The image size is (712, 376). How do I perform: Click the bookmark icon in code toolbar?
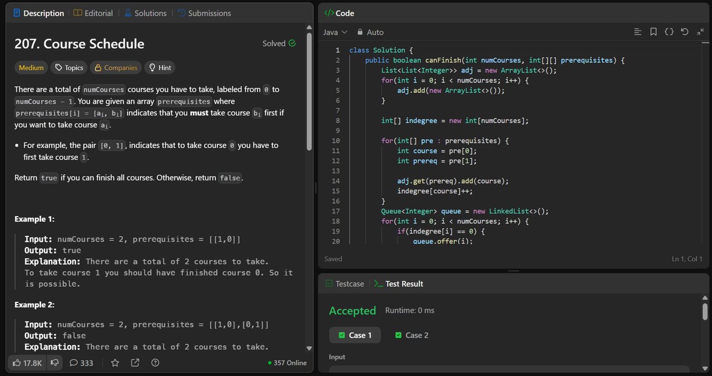(653, 32)
